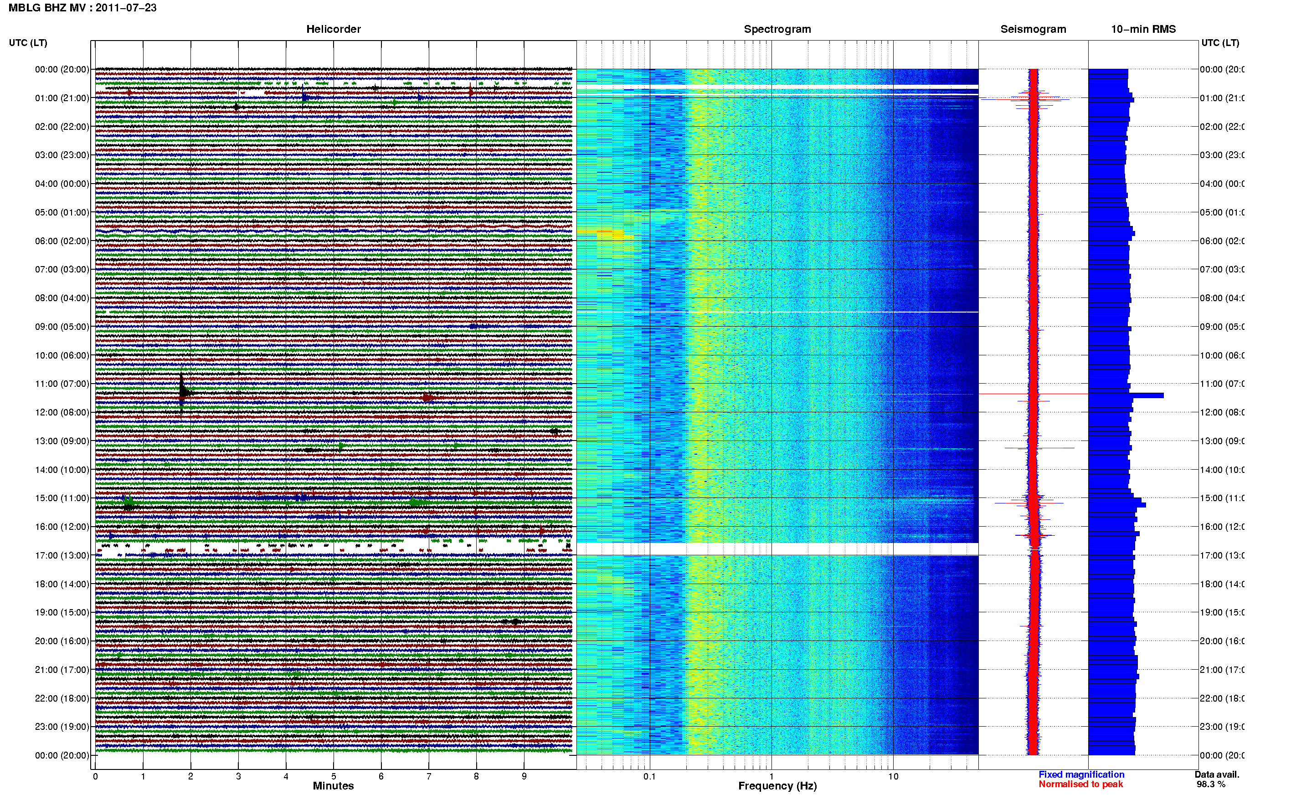Click the 'Fixed magnification' legend text
Screen dimensions: 1296x810
point(1081,774)
